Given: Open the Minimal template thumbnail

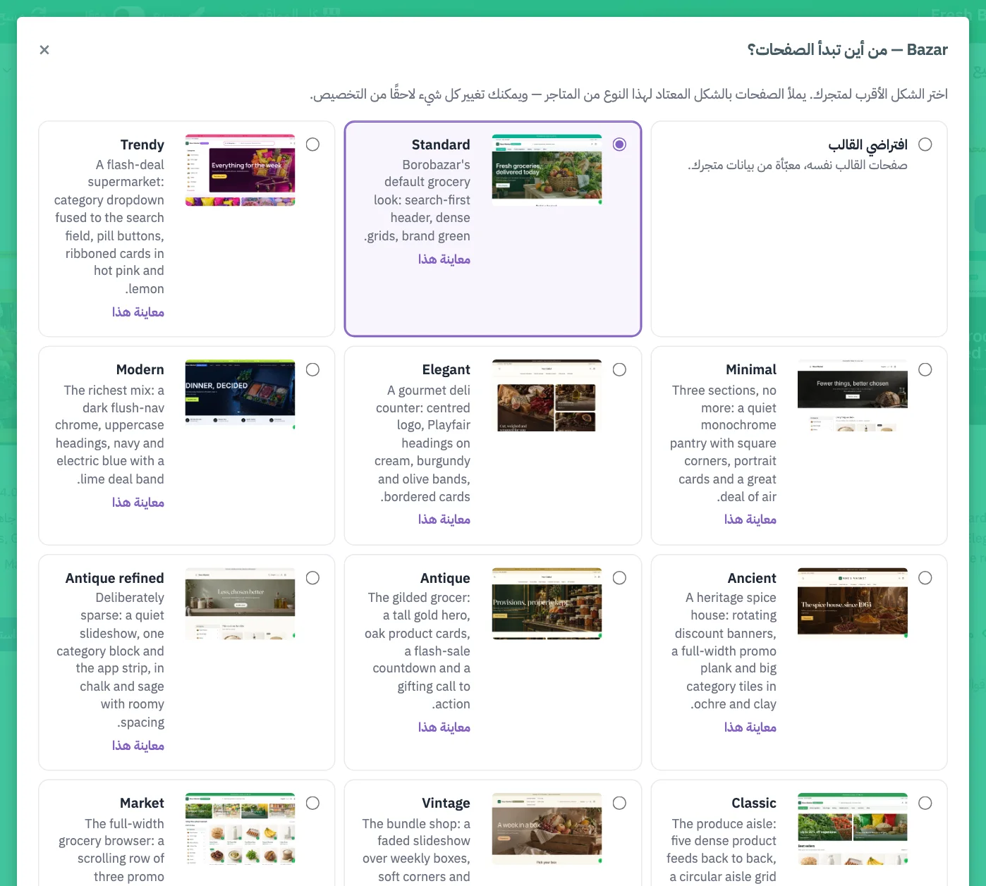Looking at the screenshot, I should (853, 395).
